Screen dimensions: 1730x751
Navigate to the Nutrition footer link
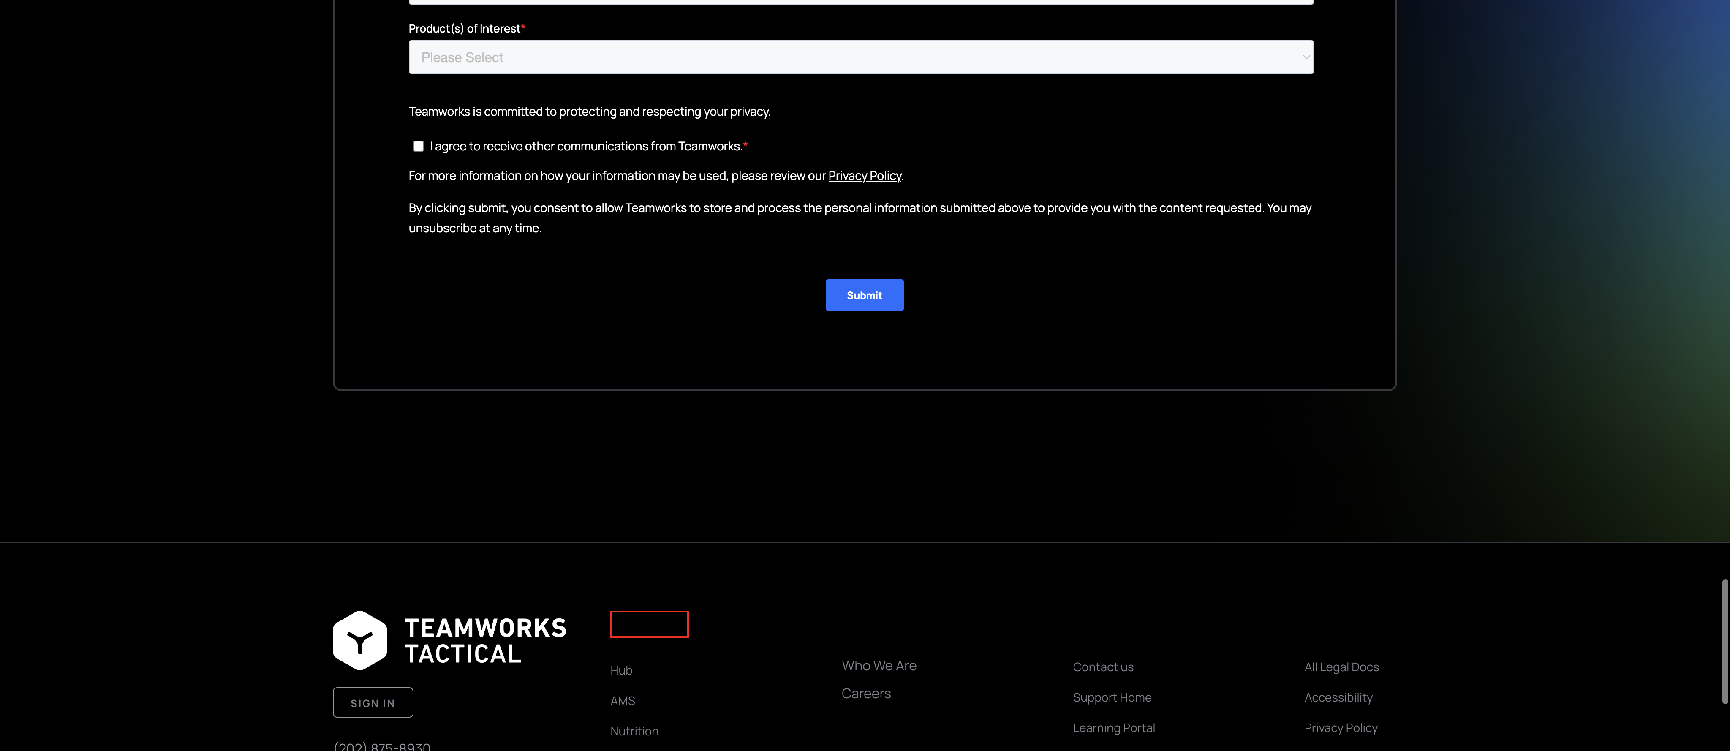click(633, 731)
